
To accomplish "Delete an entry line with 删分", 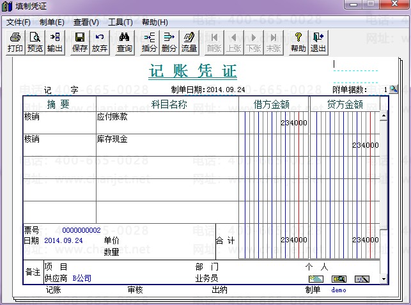I will [x=169, y=42].
